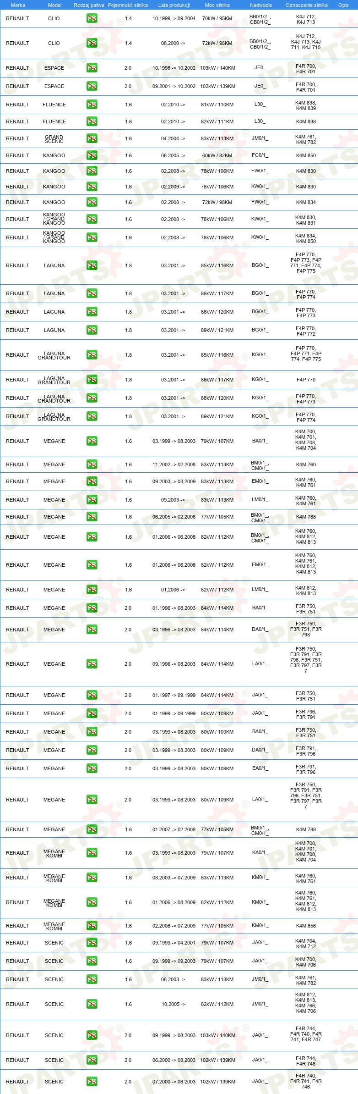This screenshot has width=358, height=1094.
Task: Select the '82kW / 111KM' power cell
Action: [217, 122]
